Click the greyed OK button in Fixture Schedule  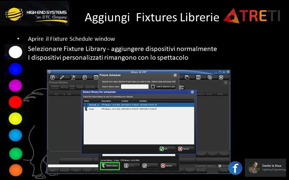tap(150, 166)
